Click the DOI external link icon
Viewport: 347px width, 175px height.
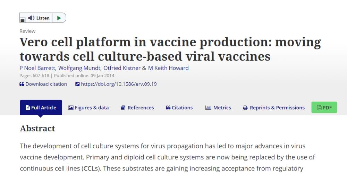(77, 84)
